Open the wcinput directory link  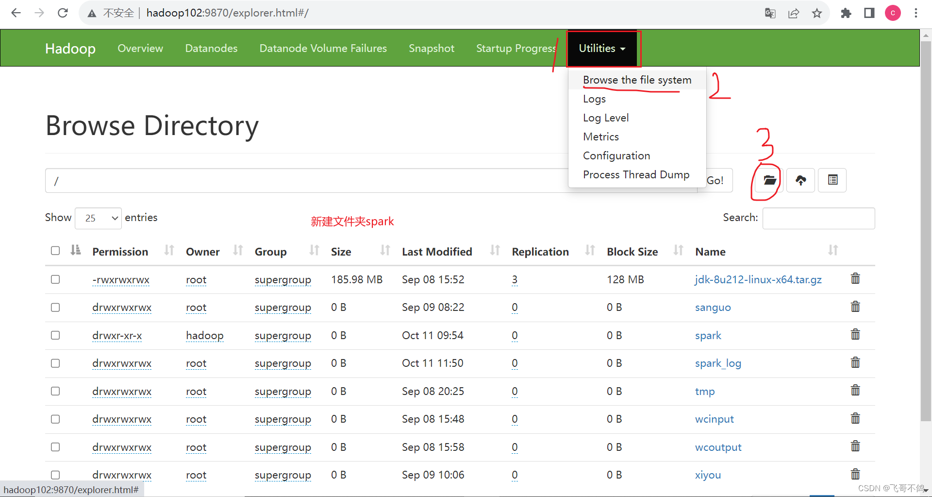(x=714, y=419)
